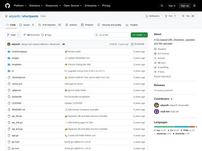This screenshot has height=151, width=202.
Task: Expand the Platform menu
Action: click(x=20, y=6)
